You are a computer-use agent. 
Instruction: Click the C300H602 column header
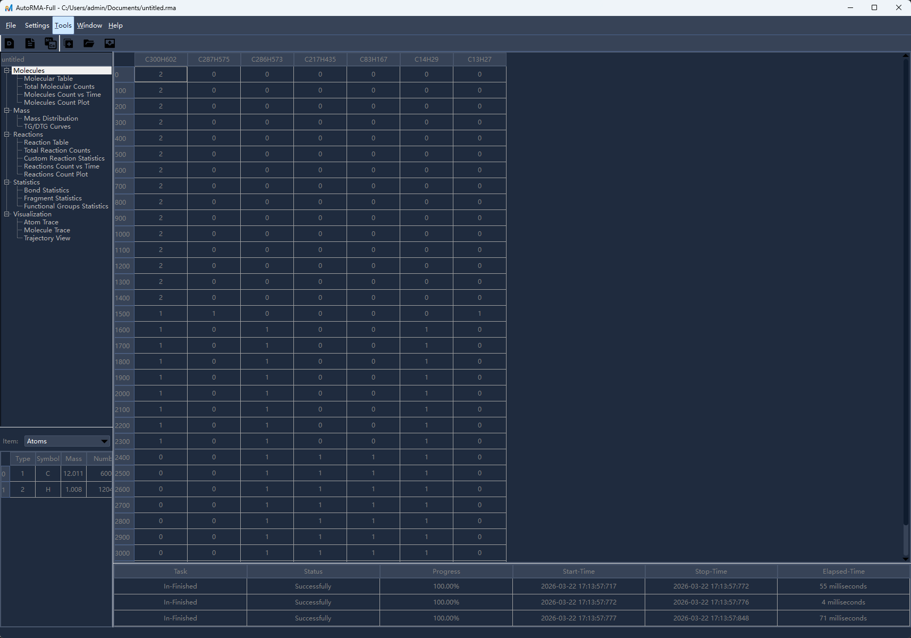[161, 60]
